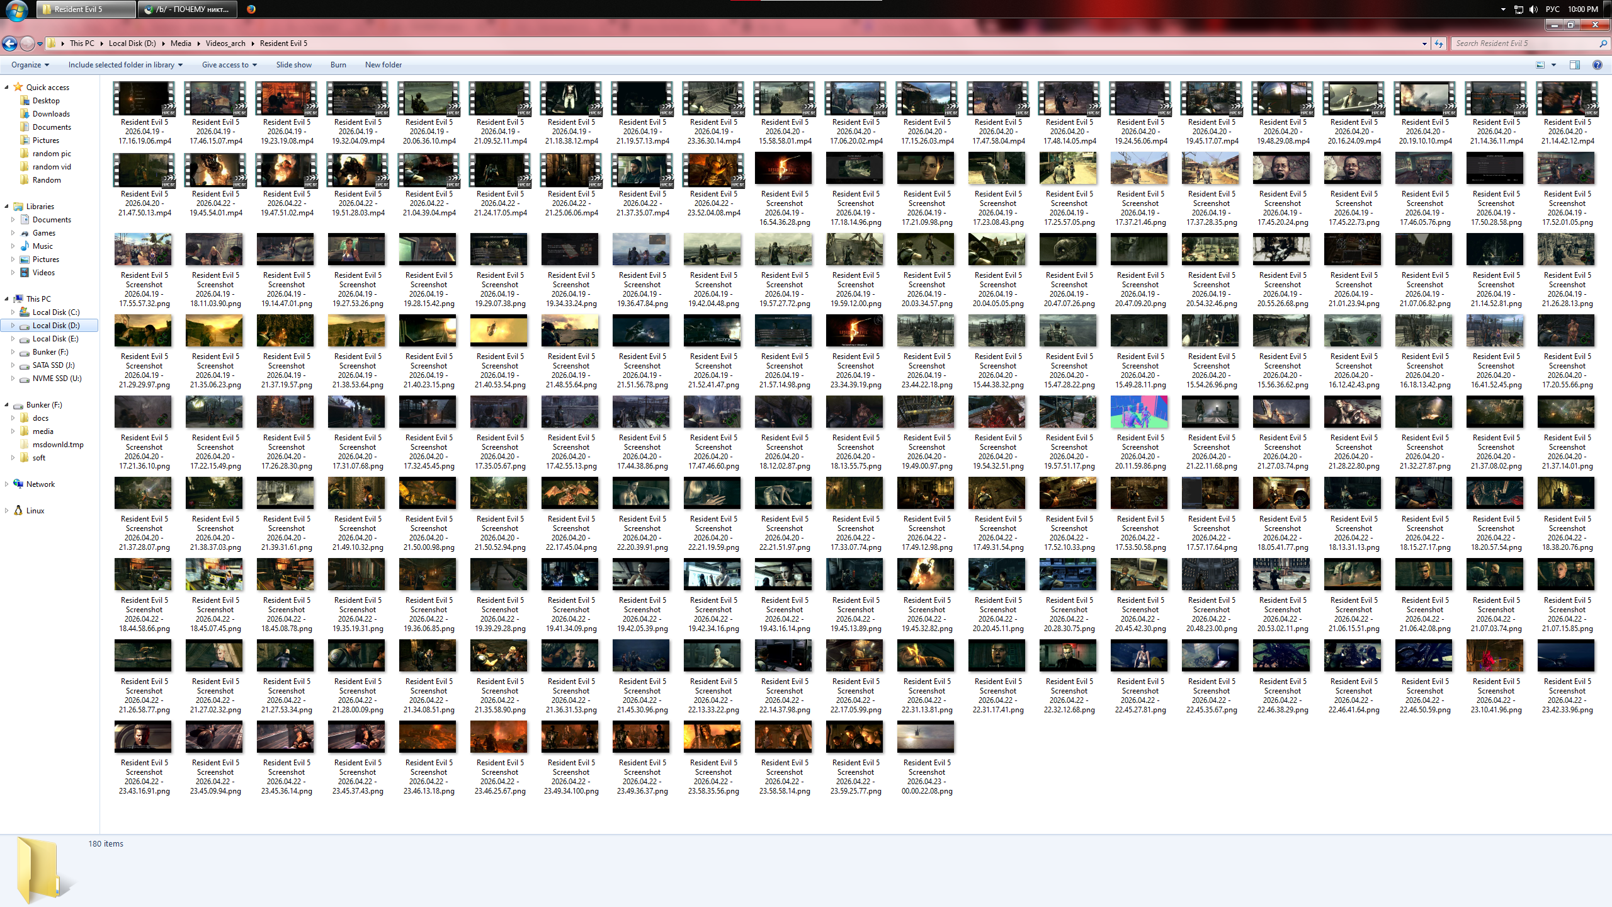Open the network tray icon
The width and height of the screenshot is (1612, 907).
click(1519, 9)
